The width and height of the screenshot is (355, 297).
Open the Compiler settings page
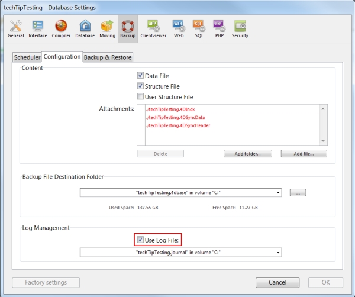[61, 28]
